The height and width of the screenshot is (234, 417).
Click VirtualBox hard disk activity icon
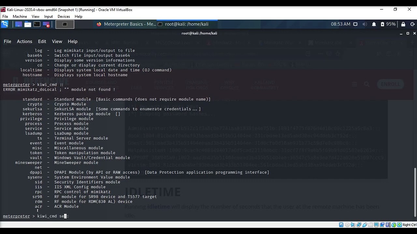[341, 225]
